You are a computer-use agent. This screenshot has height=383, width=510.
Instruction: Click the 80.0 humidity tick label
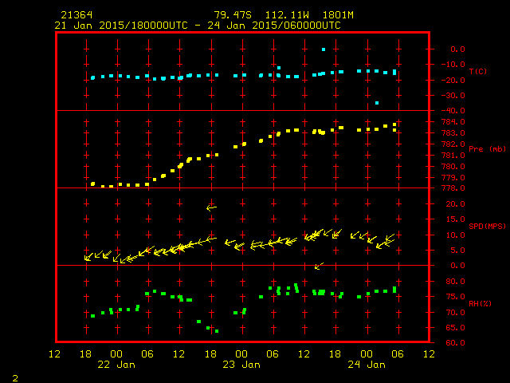click(x=455, y=282)
